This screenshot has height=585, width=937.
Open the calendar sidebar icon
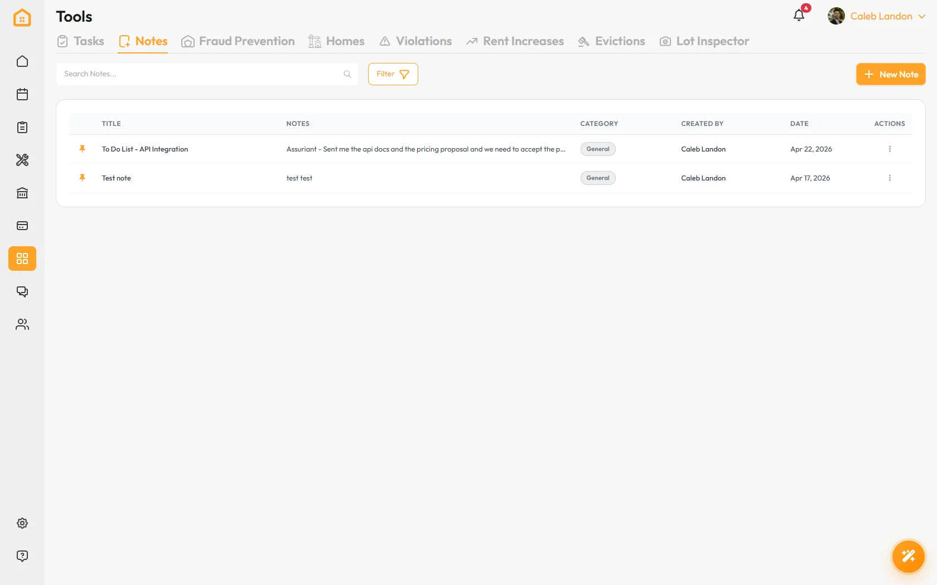22,94
